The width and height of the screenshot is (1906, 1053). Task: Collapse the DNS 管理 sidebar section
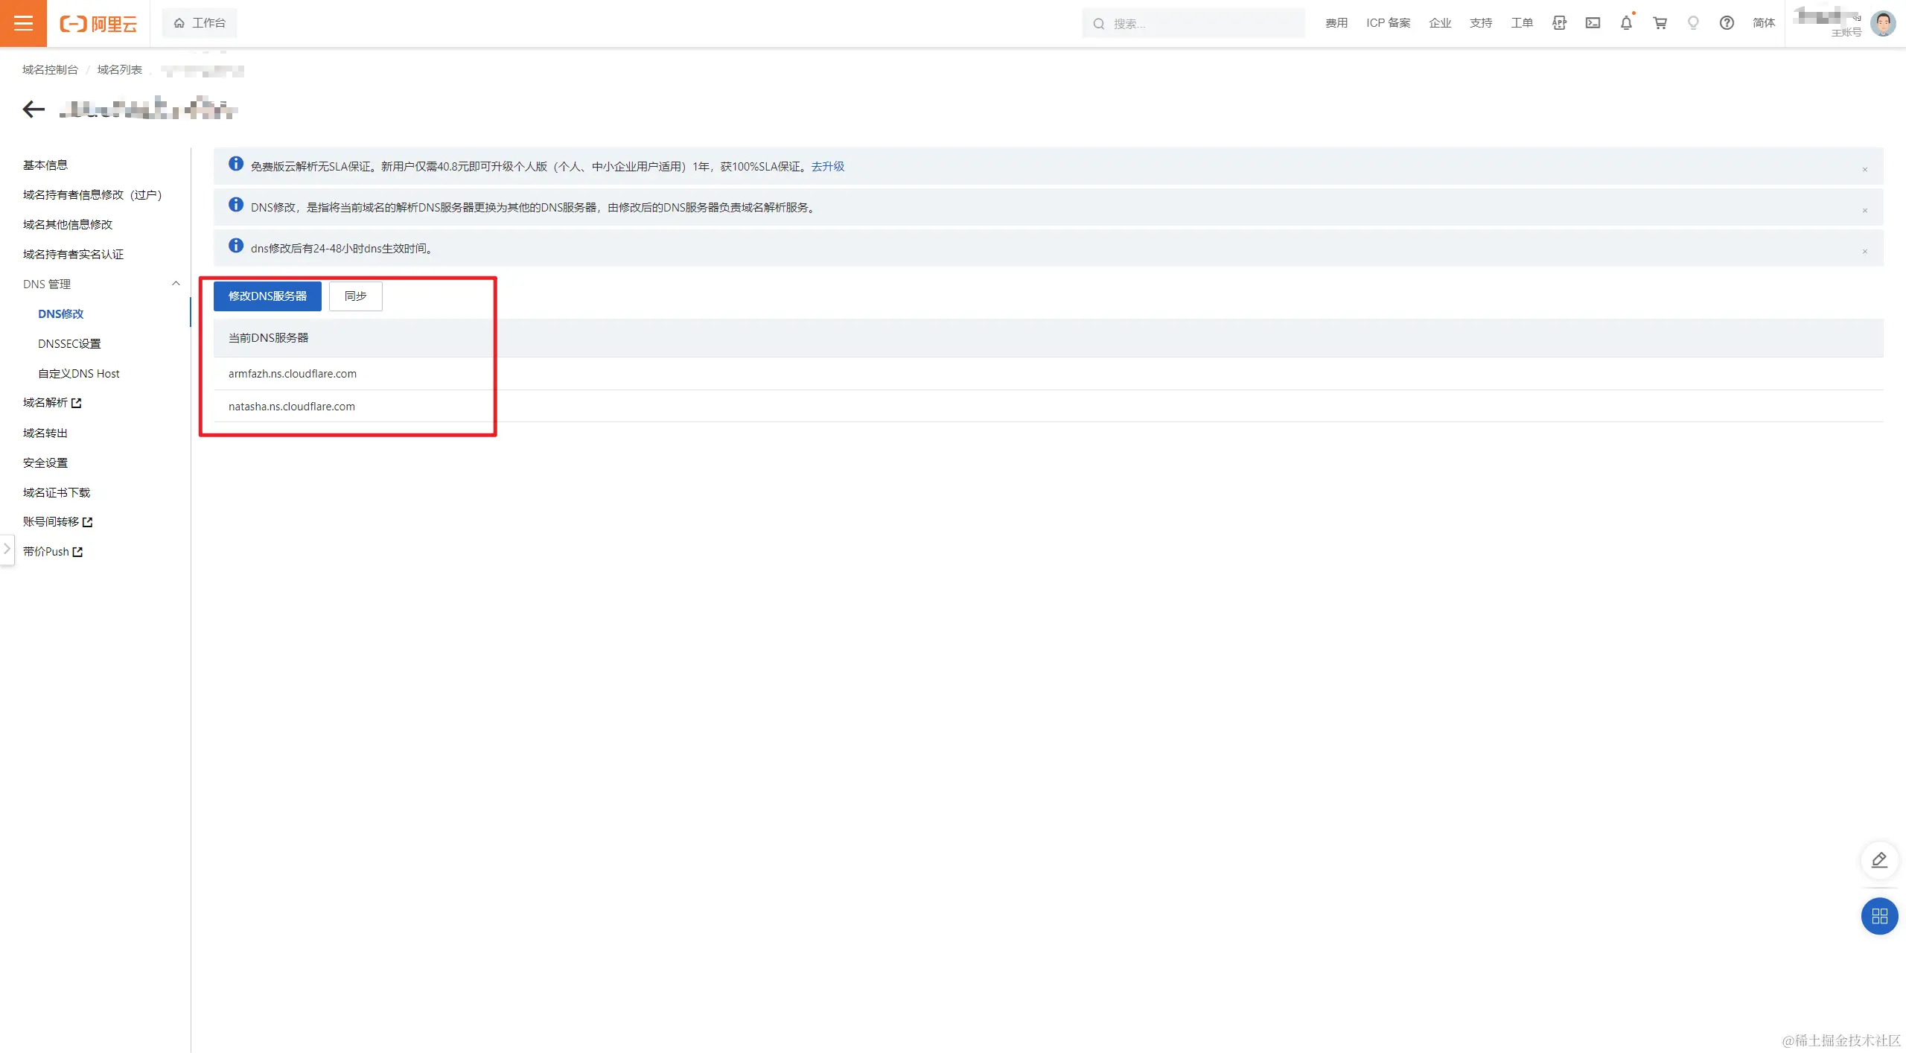(x=176, y=284)
